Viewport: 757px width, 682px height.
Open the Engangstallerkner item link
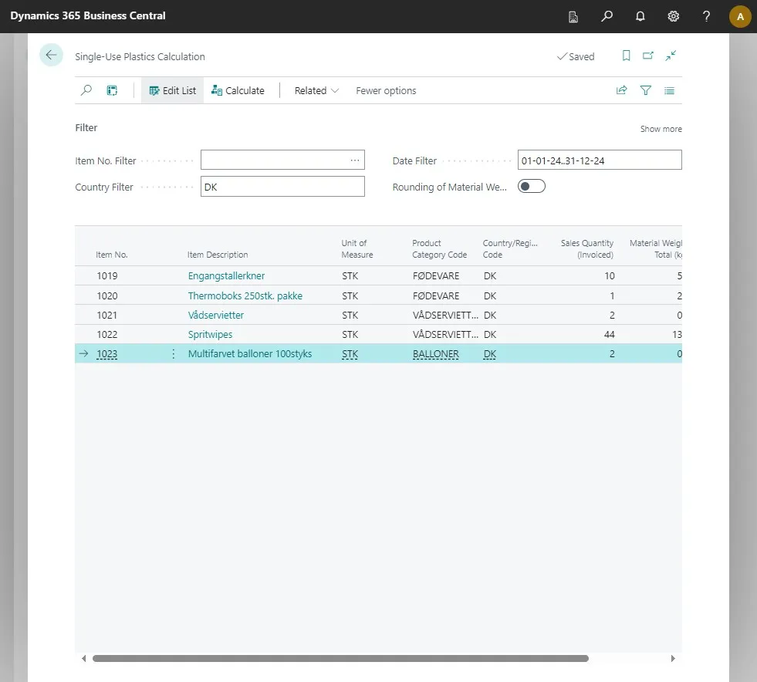pos(226,275)
